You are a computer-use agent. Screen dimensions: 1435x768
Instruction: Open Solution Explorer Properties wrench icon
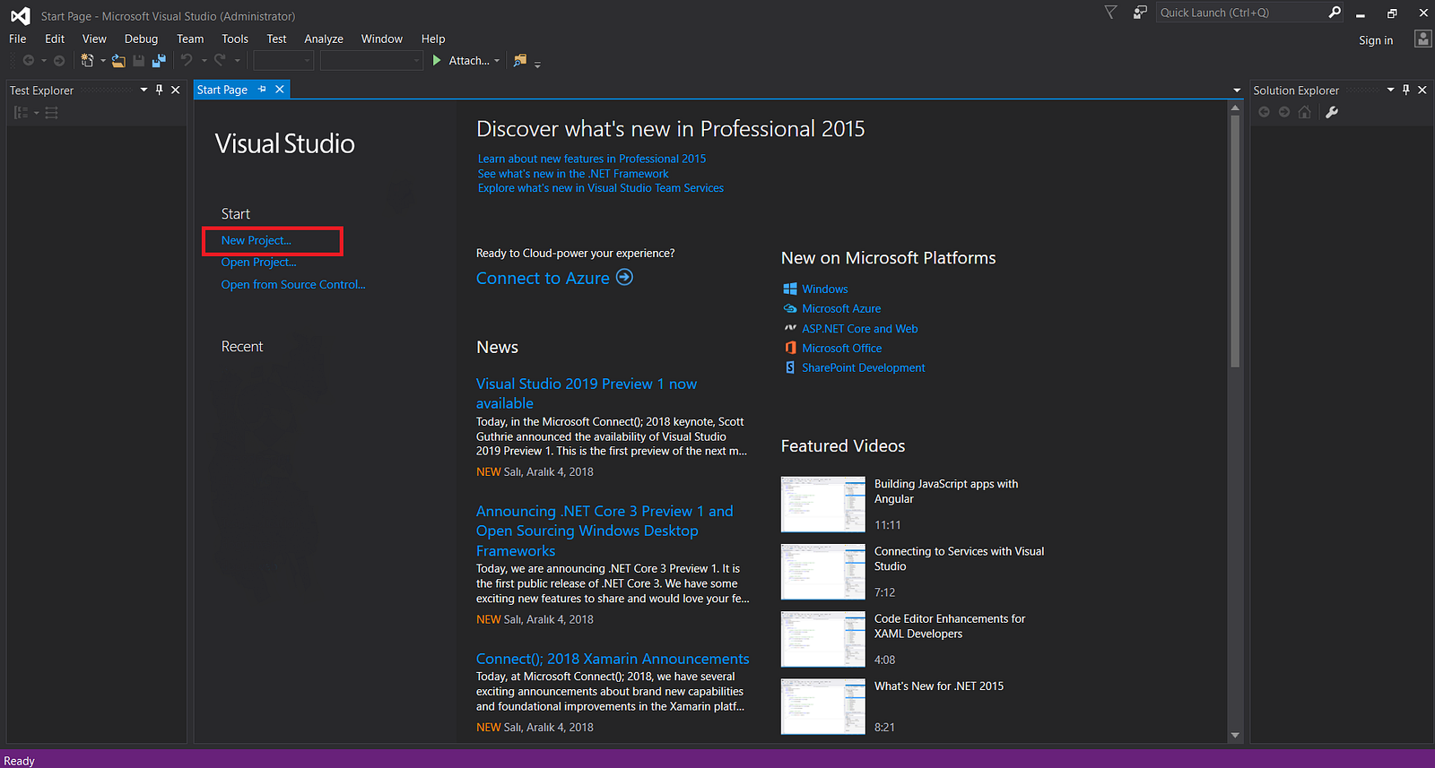click(x=1332, y=112)
